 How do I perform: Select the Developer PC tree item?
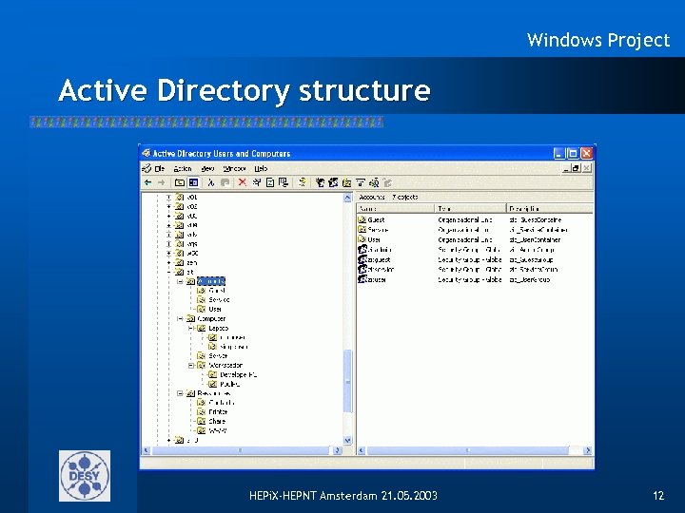pos(238,374)
